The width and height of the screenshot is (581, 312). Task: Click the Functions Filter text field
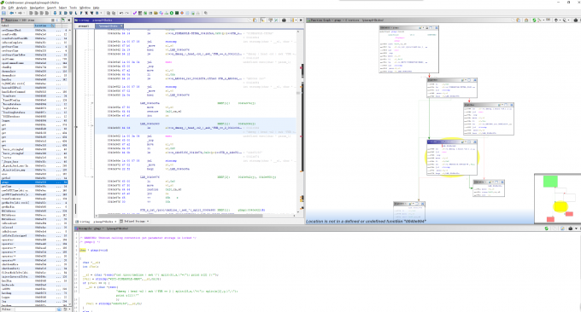36,309
